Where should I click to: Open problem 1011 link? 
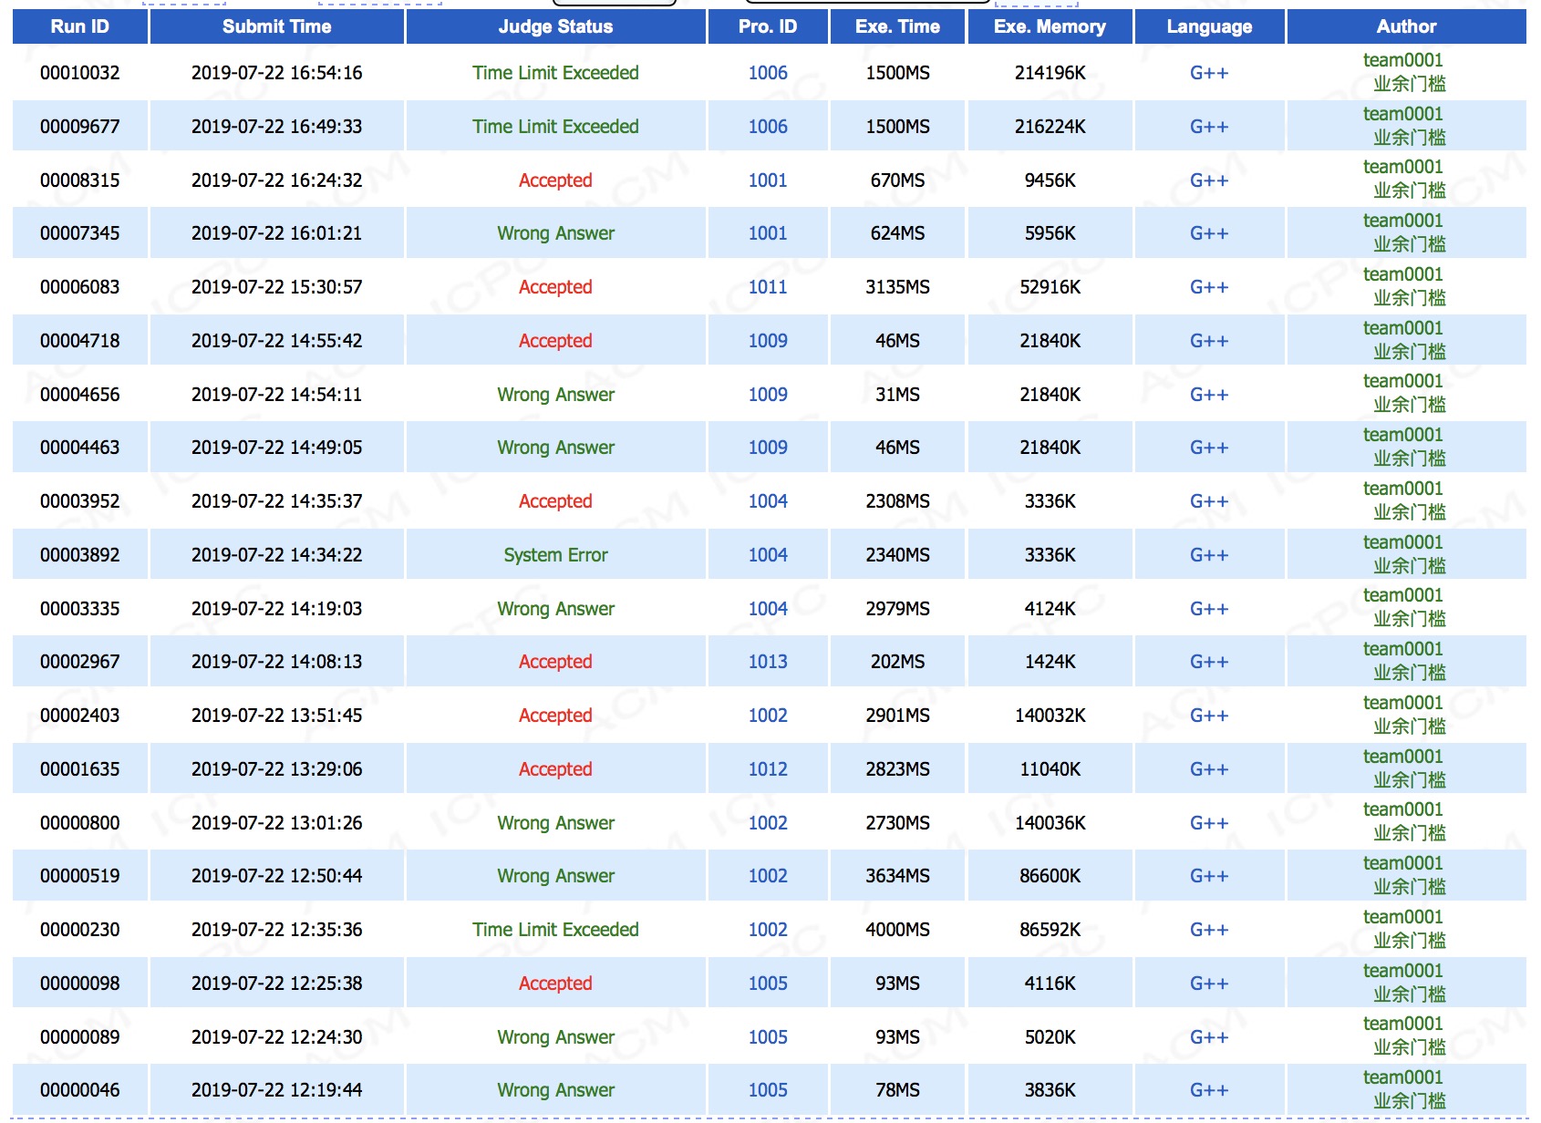point(767,287)
